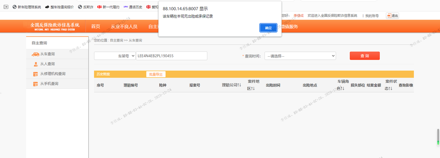Screen dimensions: 440x158
Task: Click the icon beside 从修理机构查询
Action: coord(36,74)
